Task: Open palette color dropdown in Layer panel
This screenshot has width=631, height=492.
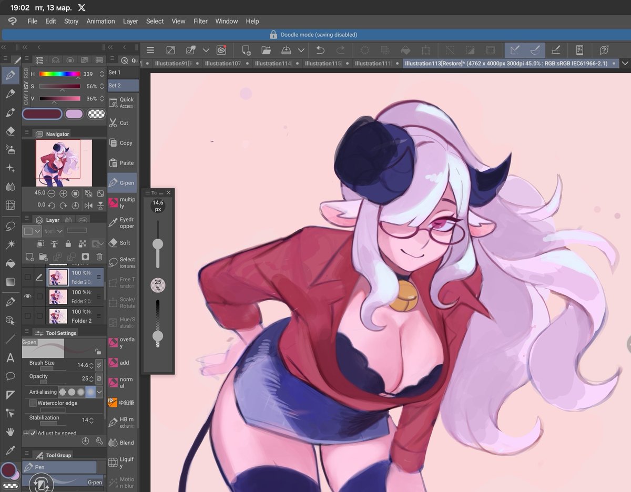Action: tap(32, 231)
